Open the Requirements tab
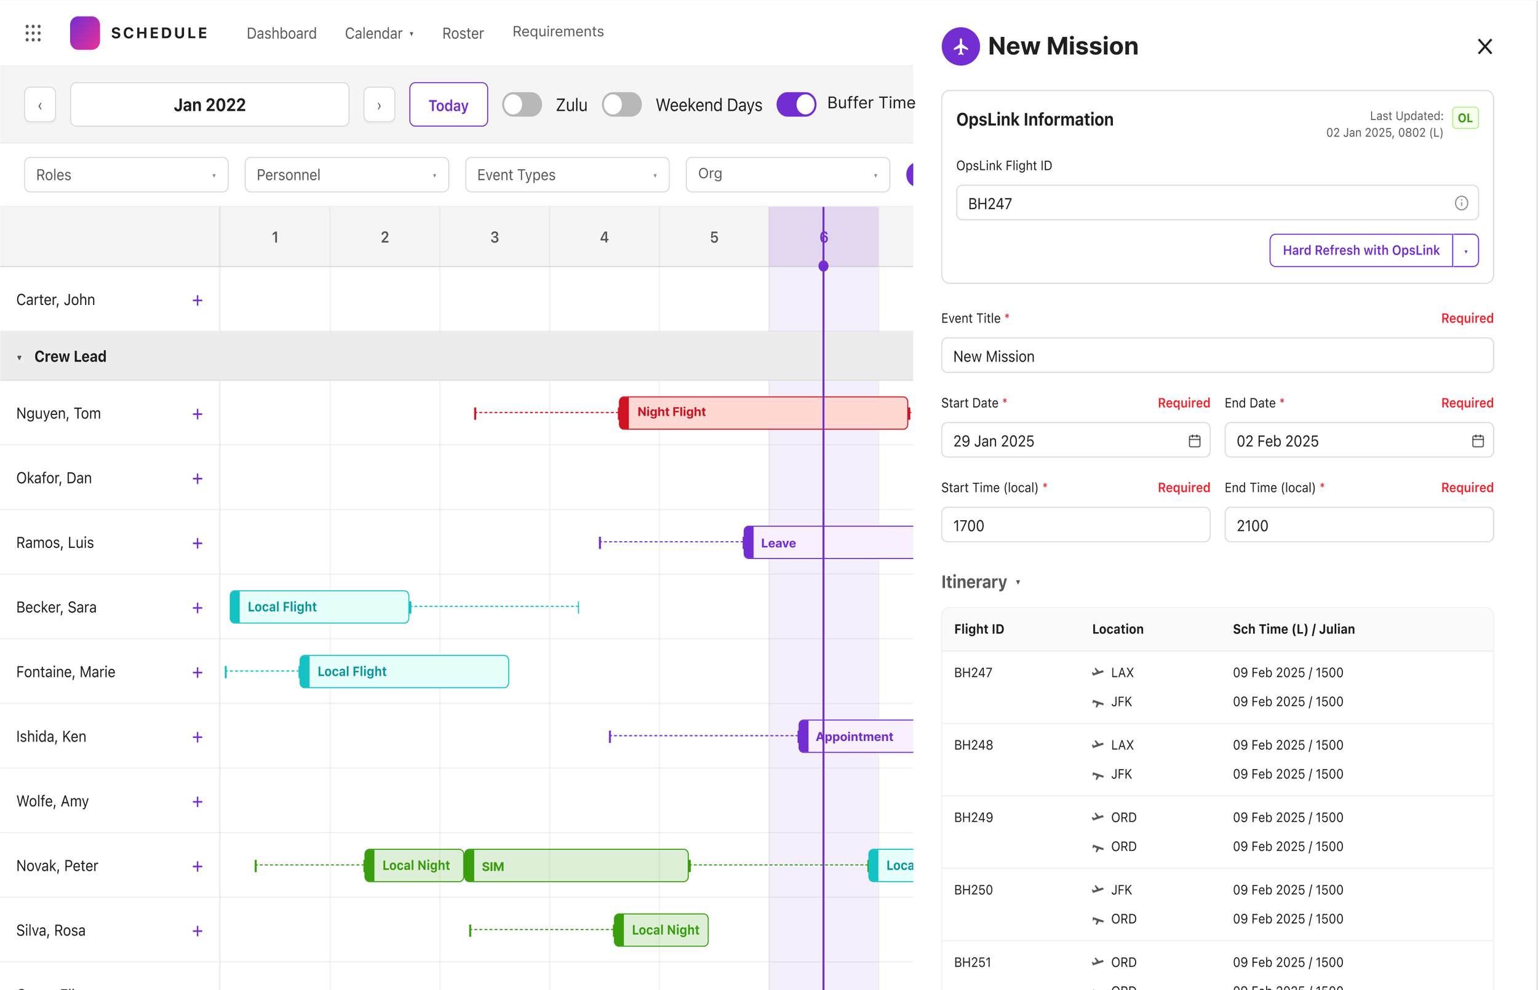Viewport: 1538px width, 990px height. click(558, 31)
